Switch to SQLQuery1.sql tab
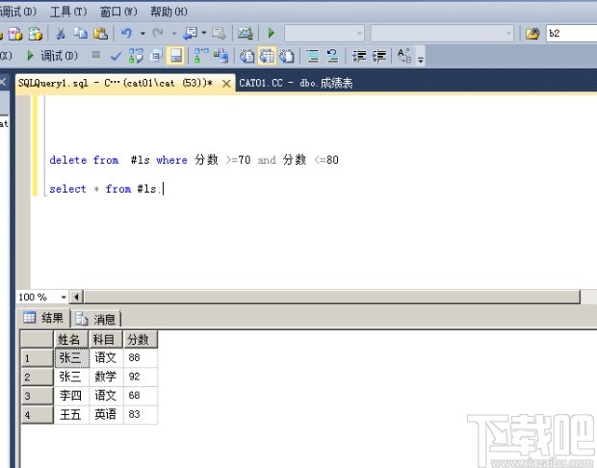597x468 pixels. click(116, 83)
